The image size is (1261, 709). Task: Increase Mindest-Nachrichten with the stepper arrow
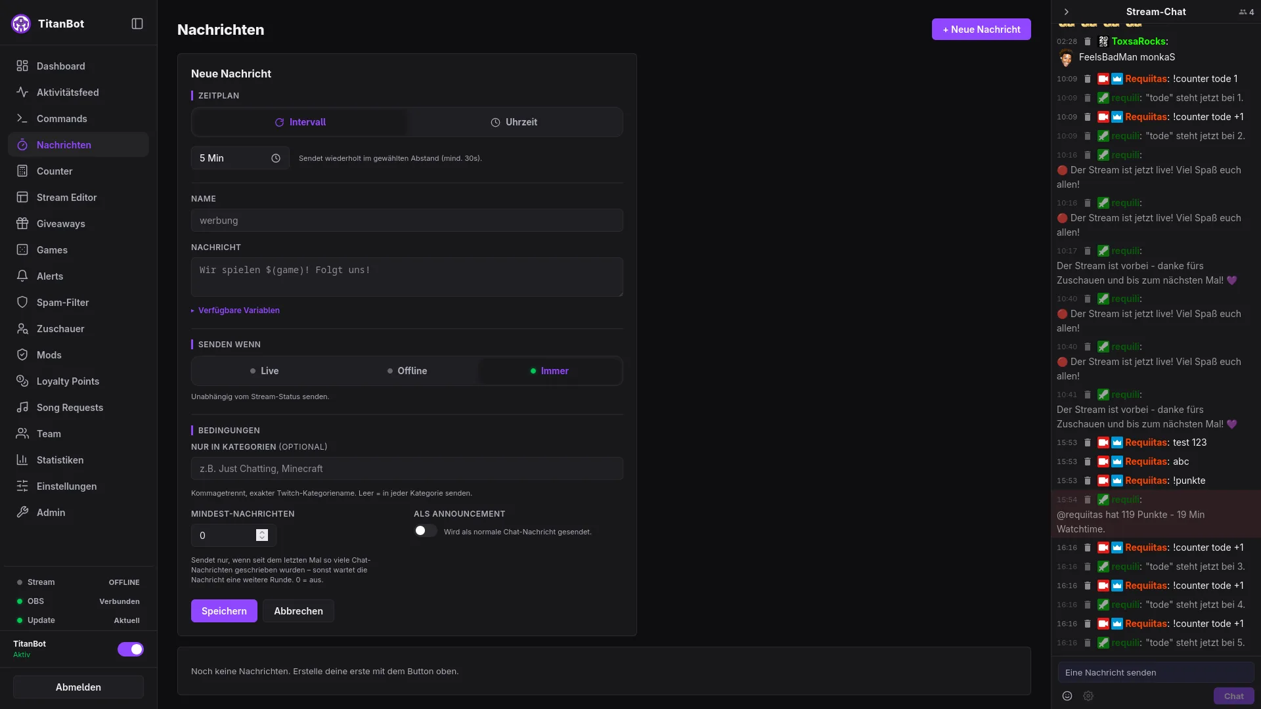point(262,532)
